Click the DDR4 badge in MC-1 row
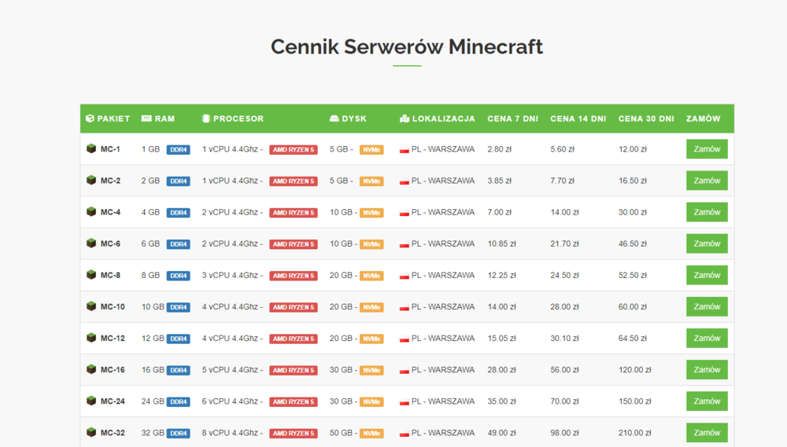The height and width of the screenshot is (447, 787). [178, 150]
